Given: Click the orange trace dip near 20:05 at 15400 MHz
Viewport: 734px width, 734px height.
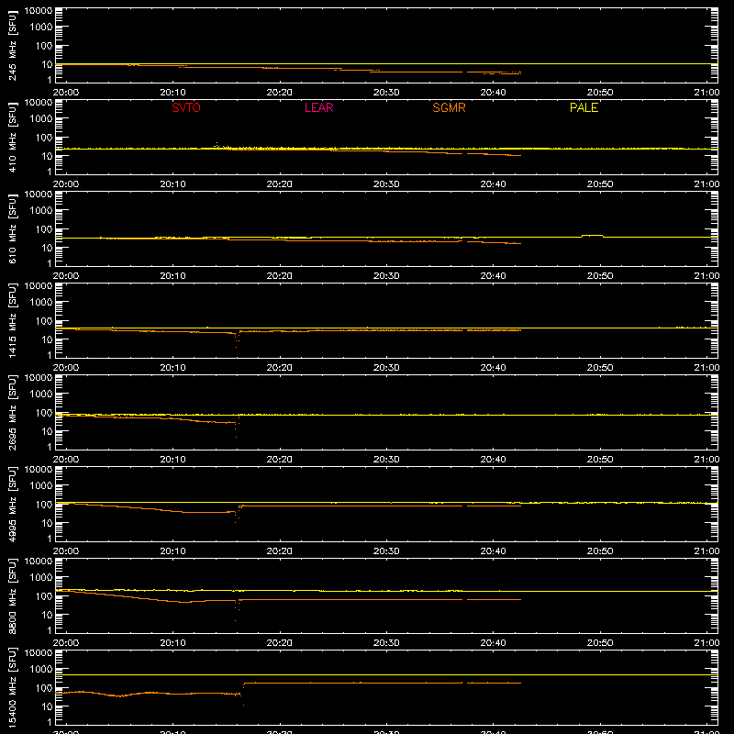Looking at the screenshot, I should (121, 696).
